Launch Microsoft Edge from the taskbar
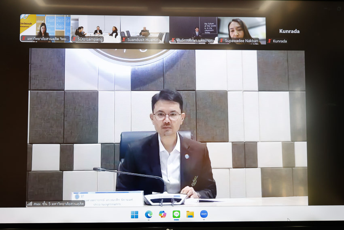The height and width of the screenshot is (230, 344). pos(149,215)
